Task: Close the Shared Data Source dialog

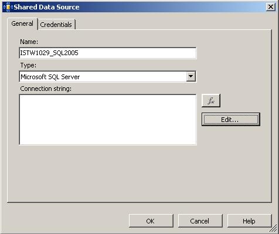Action: pyautogui.click(x=271, y=7)
